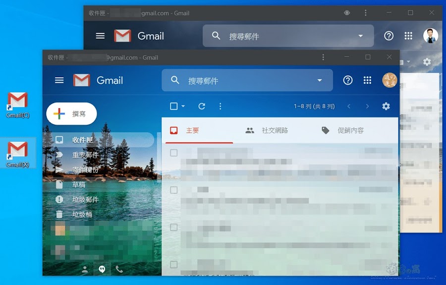Open account avatar photo in back window
Screen dimensions: 446x285
(x=430, y=36)
